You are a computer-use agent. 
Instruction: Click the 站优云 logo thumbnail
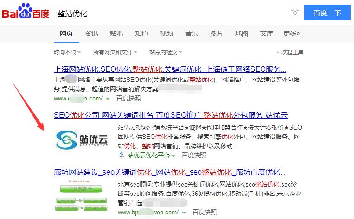(x=82, y=140)
